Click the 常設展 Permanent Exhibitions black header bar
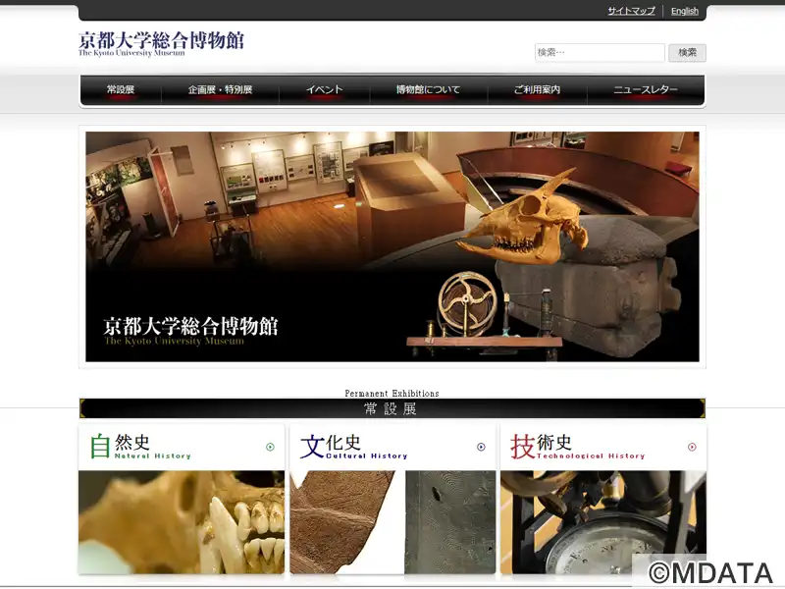This screenshot has height=589, width=785. point(392,408)
